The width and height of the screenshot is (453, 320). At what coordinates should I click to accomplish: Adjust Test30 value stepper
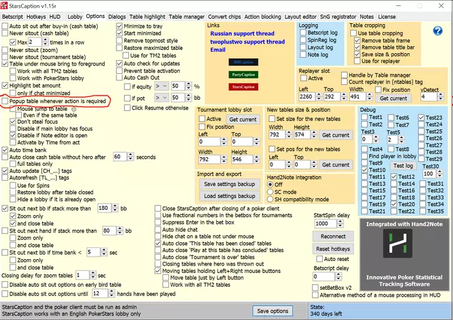(439, 174)
